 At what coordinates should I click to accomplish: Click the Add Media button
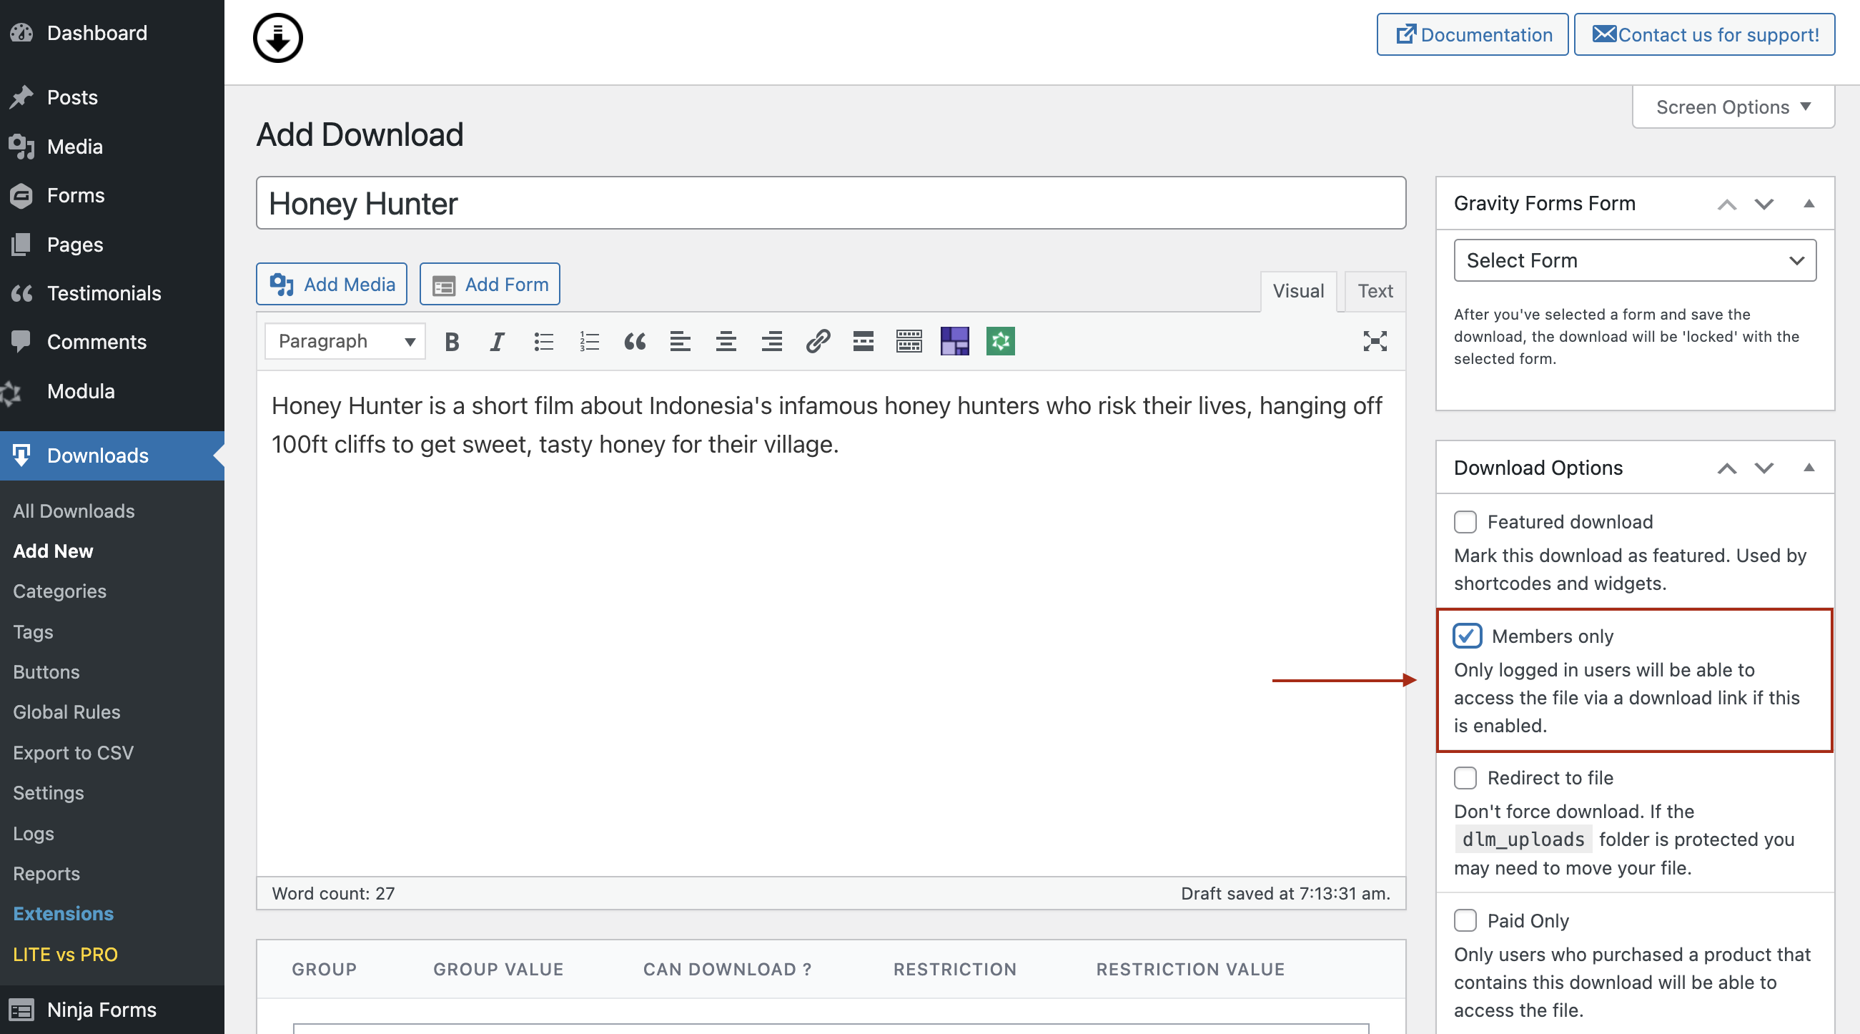[x=332, y=284]
